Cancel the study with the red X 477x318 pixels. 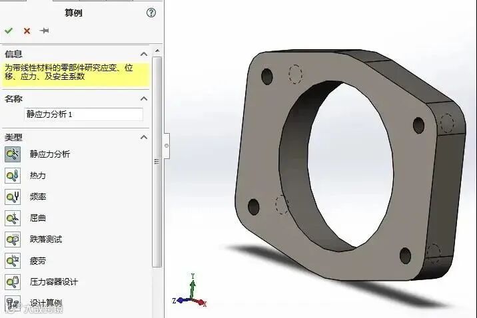(x=27, y=31)
